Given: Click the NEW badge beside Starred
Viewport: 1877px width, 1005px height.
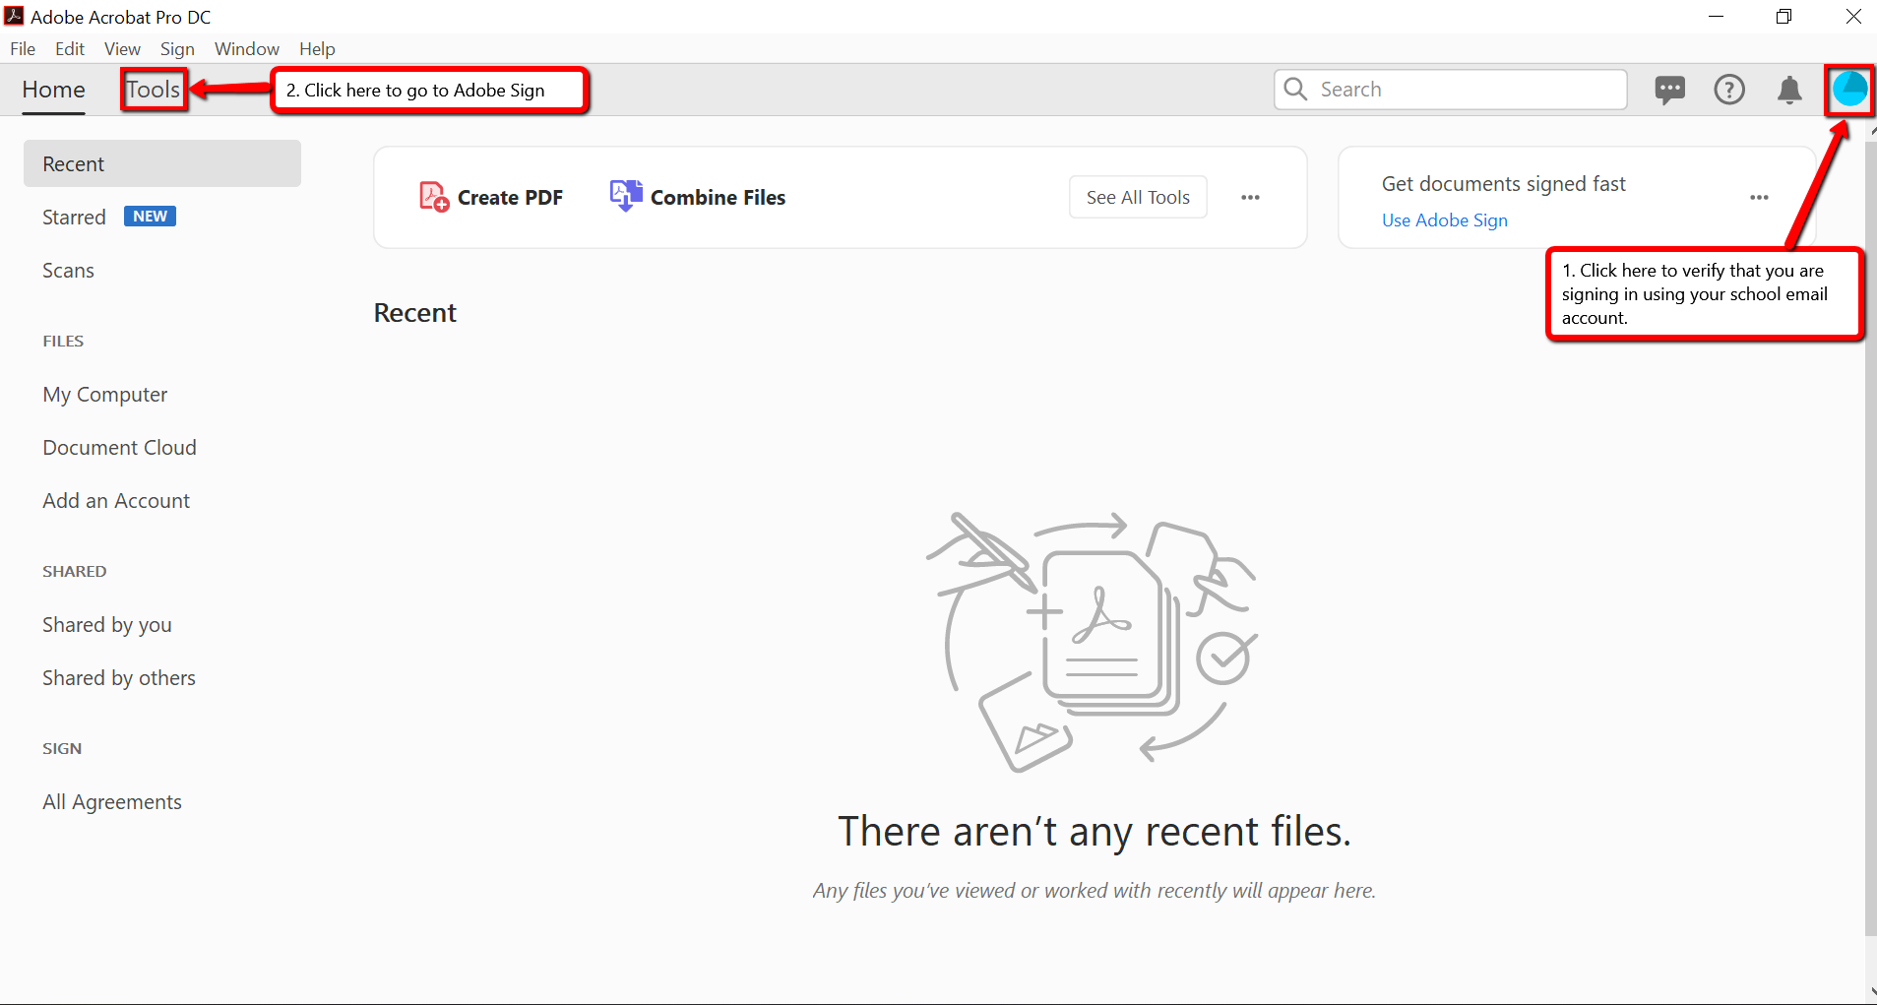Looking at the screenshot, I should click(x=150, y=217).
